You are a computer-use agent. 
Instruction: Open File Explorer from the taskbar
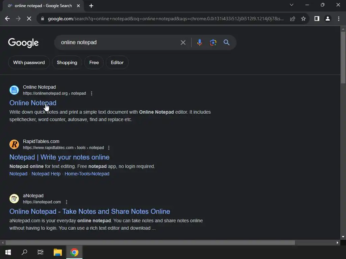tap(58, 252)
